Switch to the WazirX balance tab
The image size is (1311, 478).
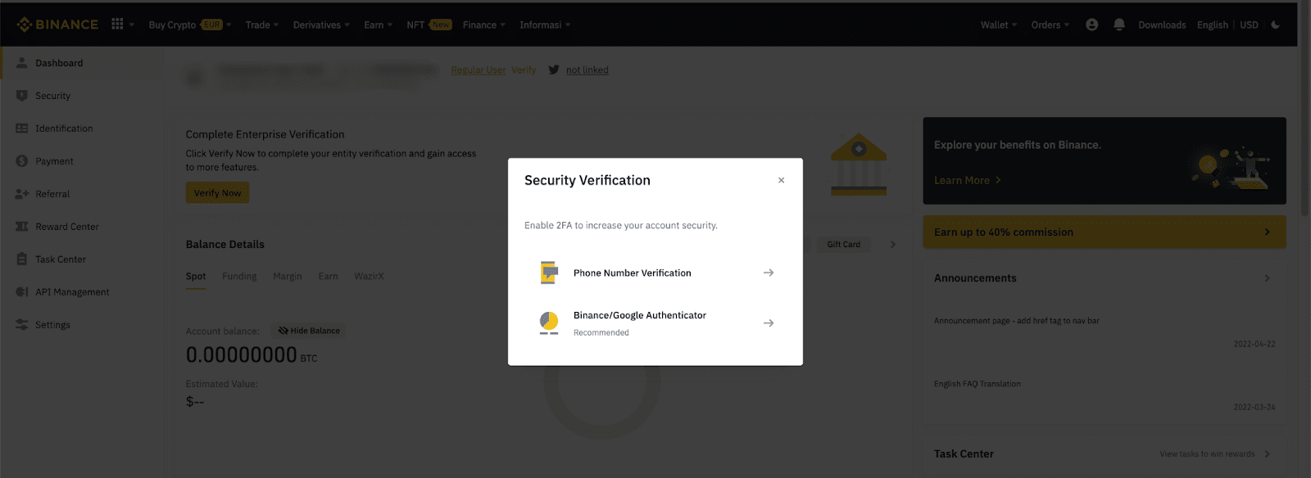[x=369, y=277]
